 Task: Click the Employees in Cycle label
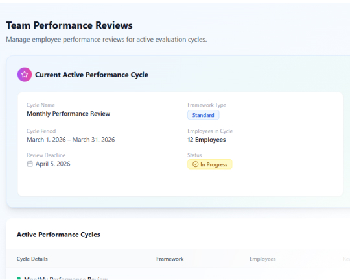tap(210, 131)
